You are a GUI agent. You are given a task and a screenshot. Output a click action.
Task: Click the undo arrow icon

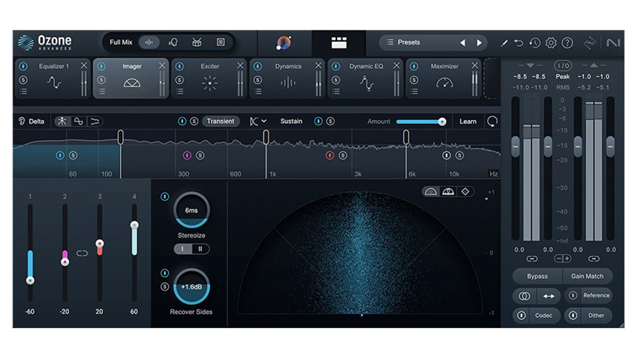click(519, 43)
